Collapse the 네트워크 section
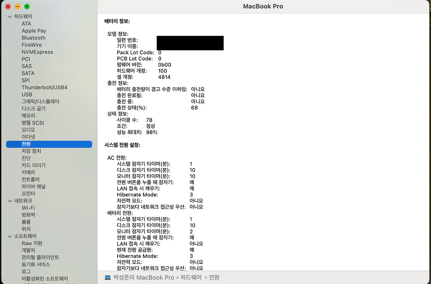Viewport: 431px width, 284px height. tap(10, 201)
